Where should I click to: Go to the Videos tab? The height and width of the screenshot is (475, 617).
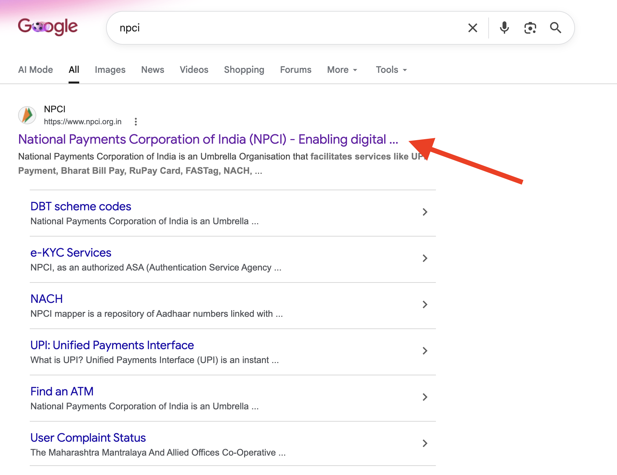coord(194,70)
